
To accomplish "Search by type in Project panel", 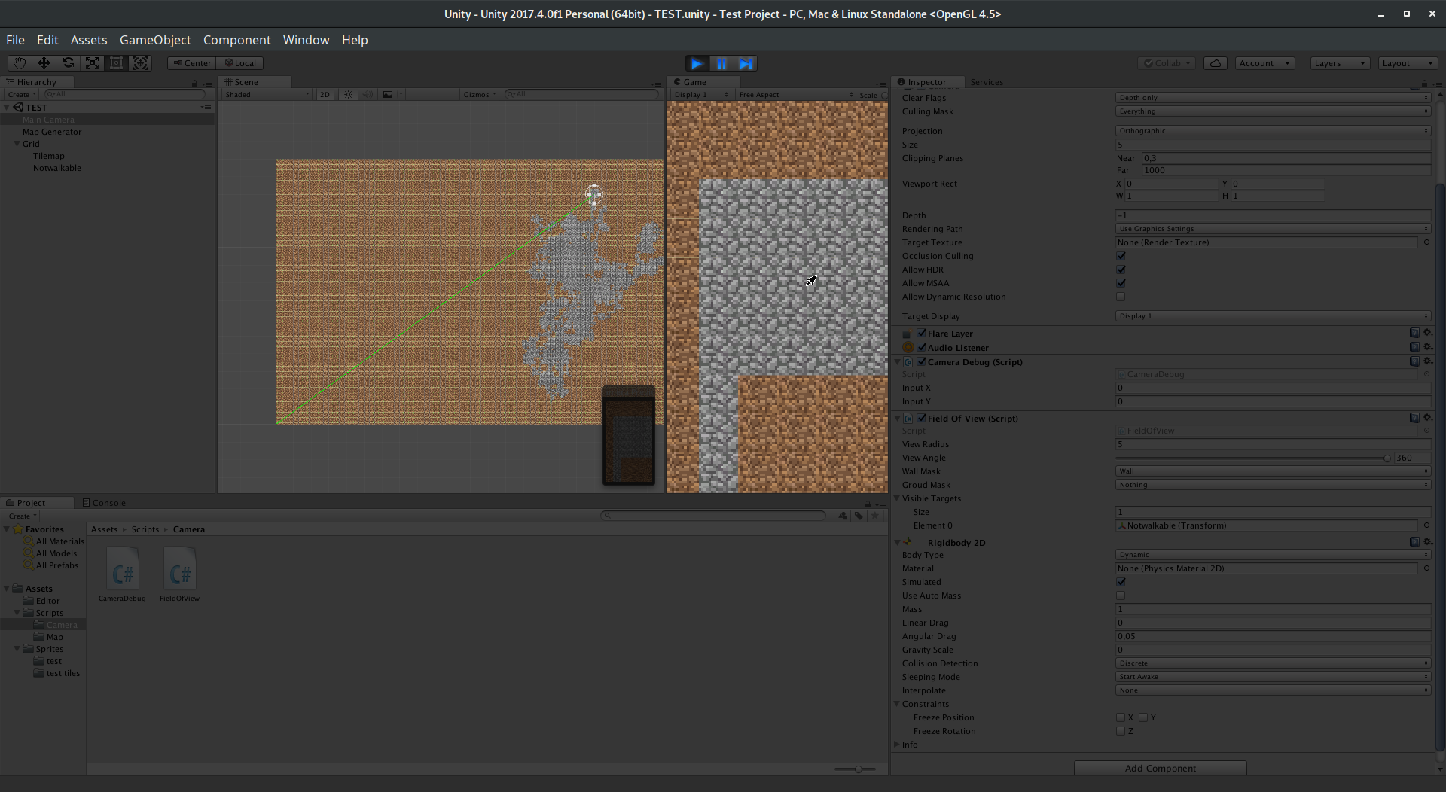I will coord(843,516).
